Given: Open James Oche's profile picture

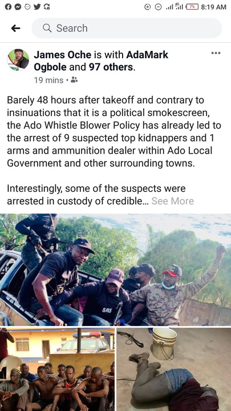Looking at the screenshot, I should click(18, 60).
